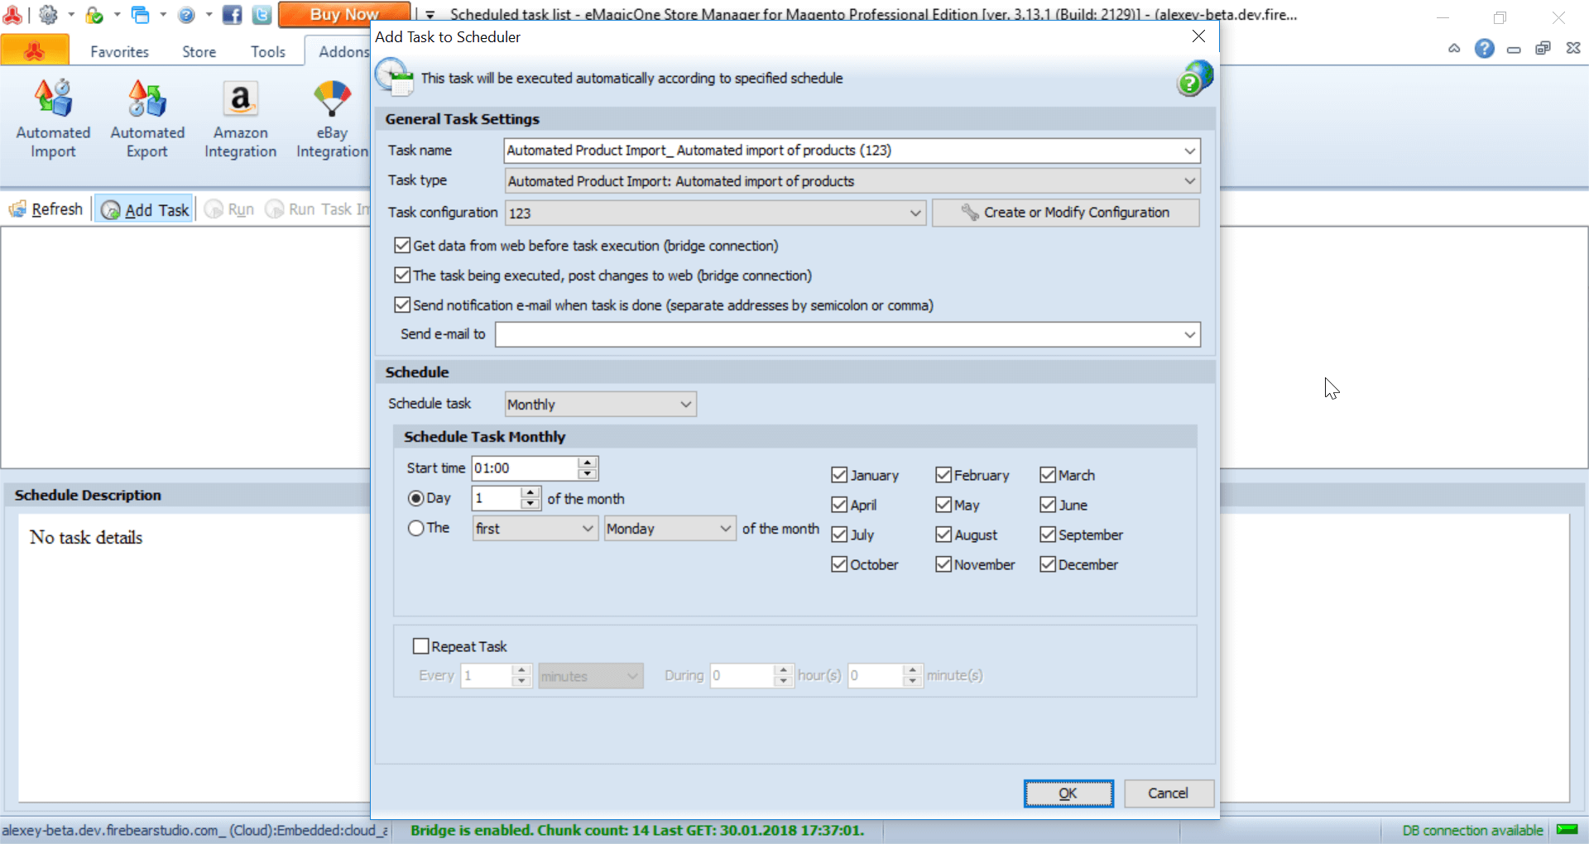Close the Add Task to Scheduler dialog
Screen dimensions: 1589x844
pyautogui.click(x=1198, y=36)
